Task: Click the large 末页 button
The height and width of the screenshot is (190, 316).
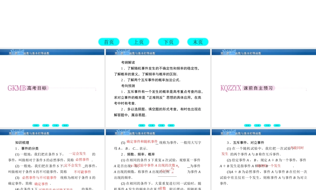Action: tap(198, 42)
